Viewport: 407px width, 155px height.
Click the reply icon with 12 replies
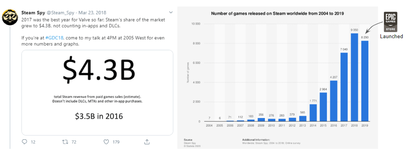pyautogui.click(x=25, y=142)
